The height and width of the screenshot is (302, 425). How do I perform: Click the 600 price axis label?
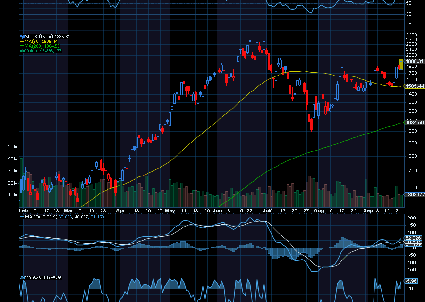tap(413, 187)
